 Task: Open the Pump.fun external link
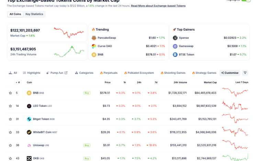click(x=57, y=73)
